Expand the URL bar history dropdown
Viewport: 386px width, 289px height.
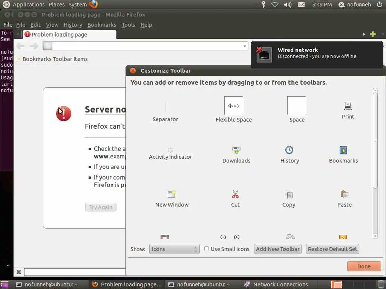(x=244, y=46)
